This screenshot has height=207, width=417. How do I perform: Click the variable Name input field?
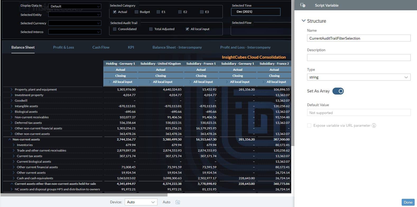click(359, 38)
